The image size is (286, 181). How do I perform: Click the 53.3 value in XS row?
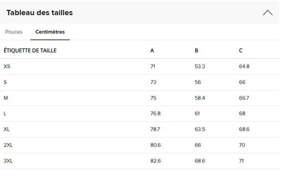[200, 66]
